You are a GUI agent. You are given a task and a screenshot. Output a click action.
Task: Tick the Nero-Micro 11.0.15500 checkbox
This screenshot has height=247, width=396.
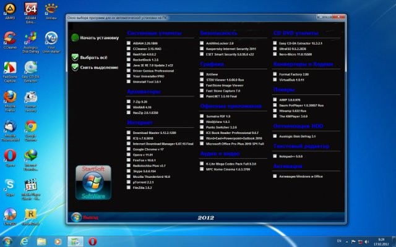[275, 54]
